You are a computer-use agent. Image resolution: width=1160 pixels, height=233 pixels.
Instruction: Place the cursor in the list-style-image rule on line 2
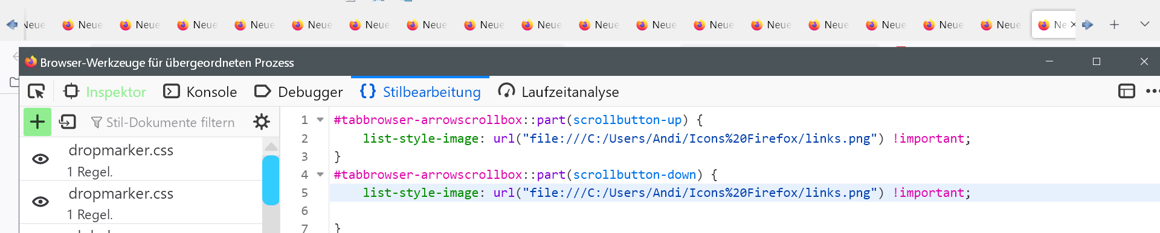(x=666, y=138)
